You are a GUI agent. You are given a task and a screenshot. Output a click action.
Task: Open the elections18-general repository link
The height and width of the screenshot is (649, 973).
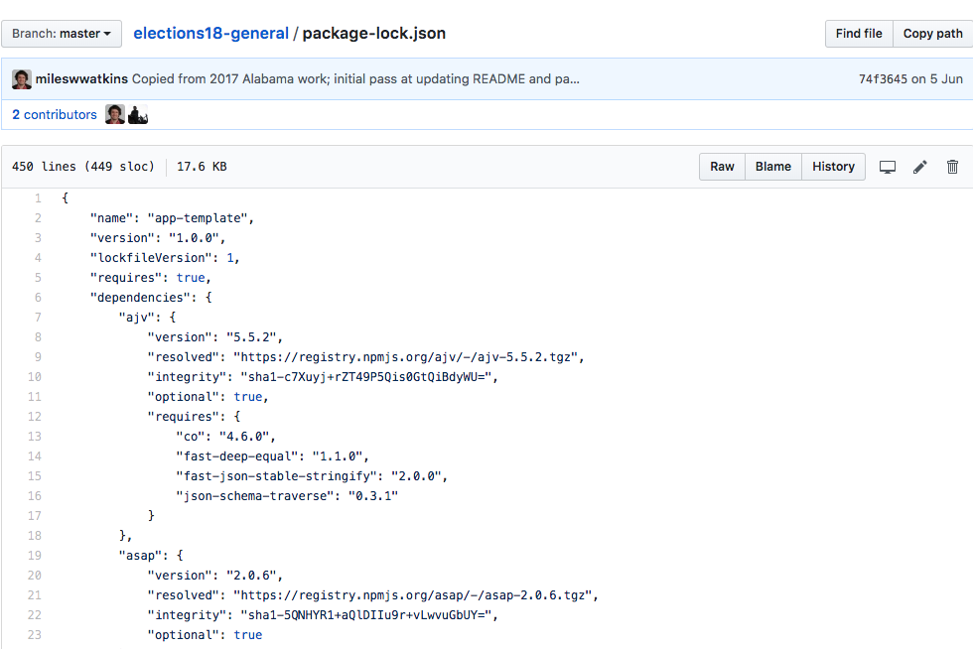coord(210,34)
